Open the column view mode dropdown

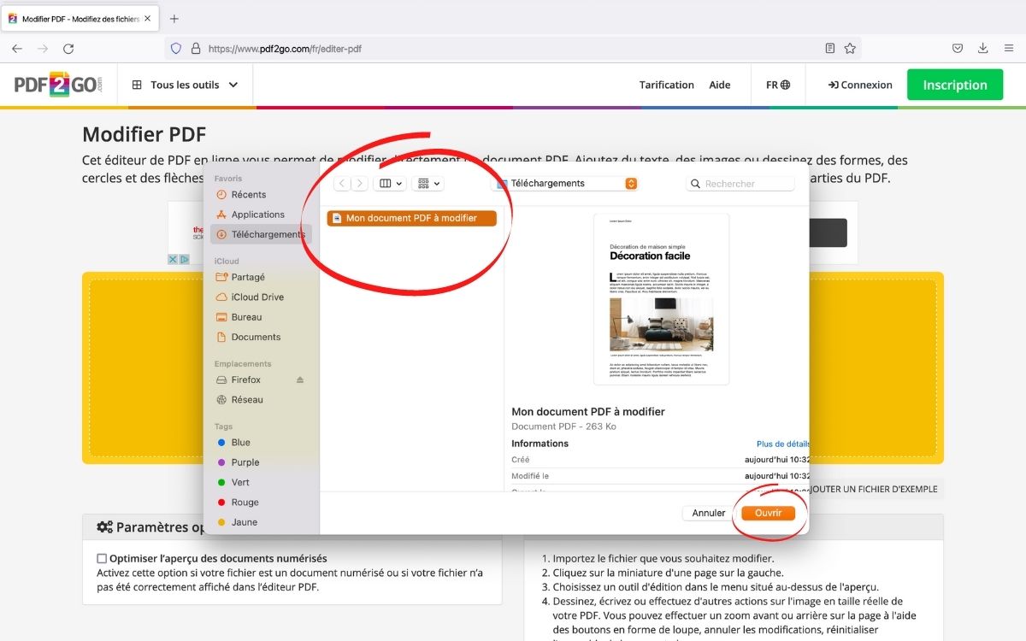coord(390,183)
